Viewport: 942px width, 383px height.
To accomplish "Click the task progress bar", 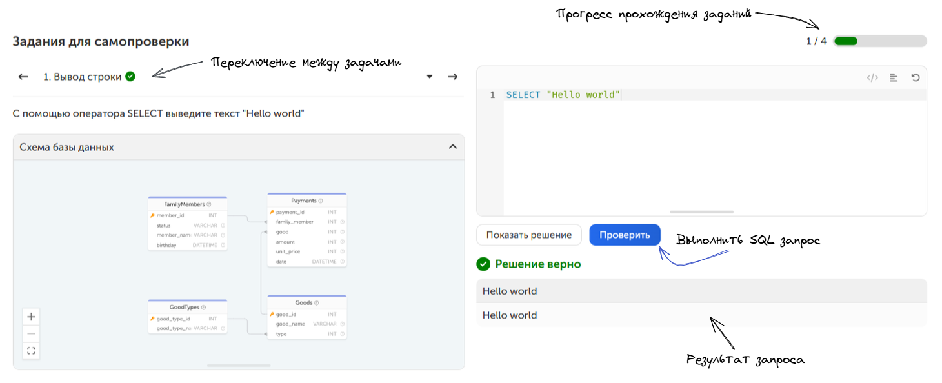I will tap(879, 41).
